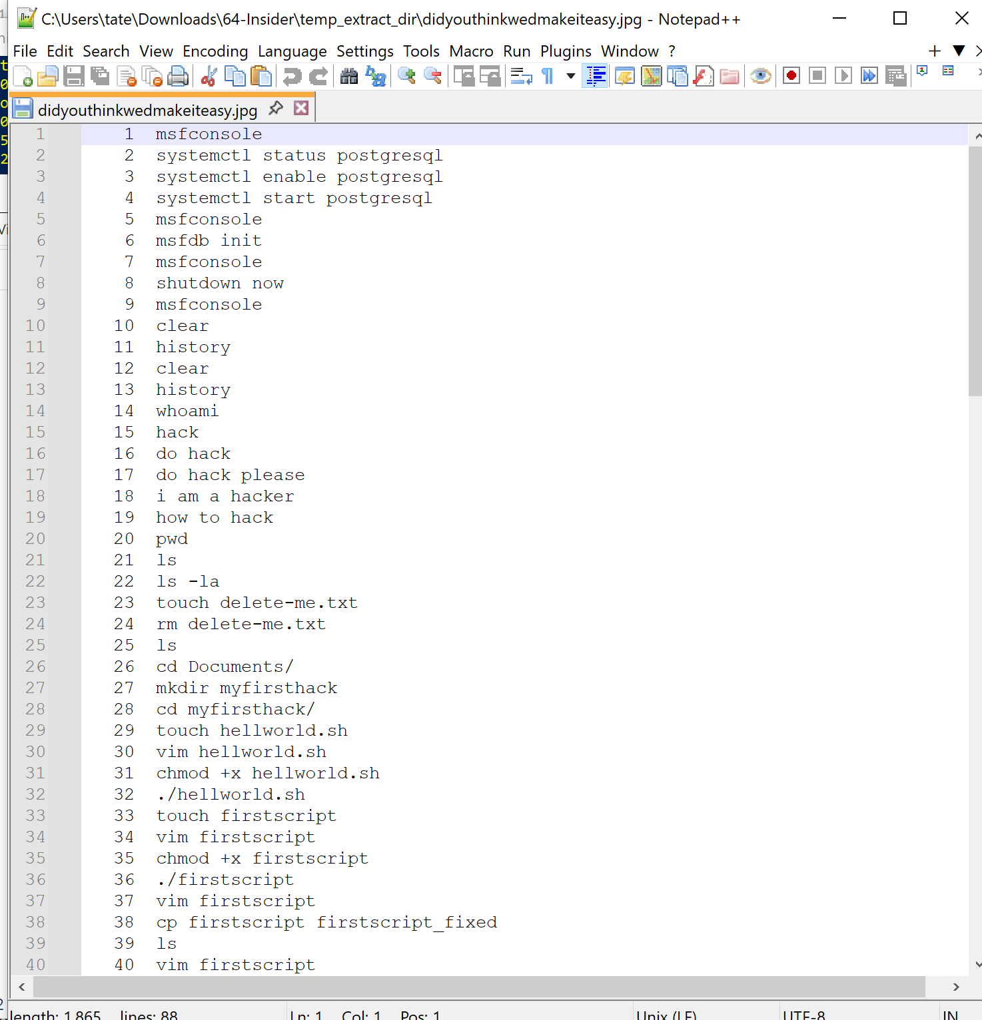Open the Encoding menu

(x=215, y=51)
